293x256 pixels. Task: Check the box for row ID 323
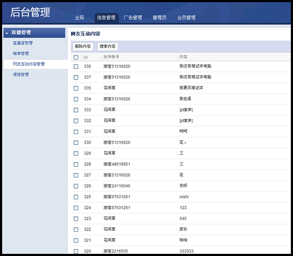click(76, 219)
